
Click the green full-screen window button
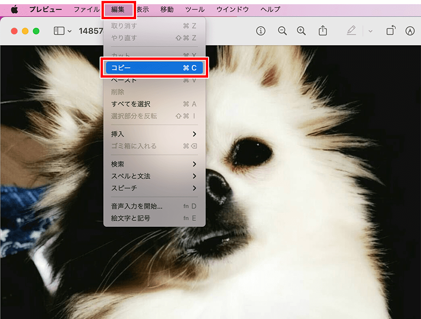click(36, 31)
